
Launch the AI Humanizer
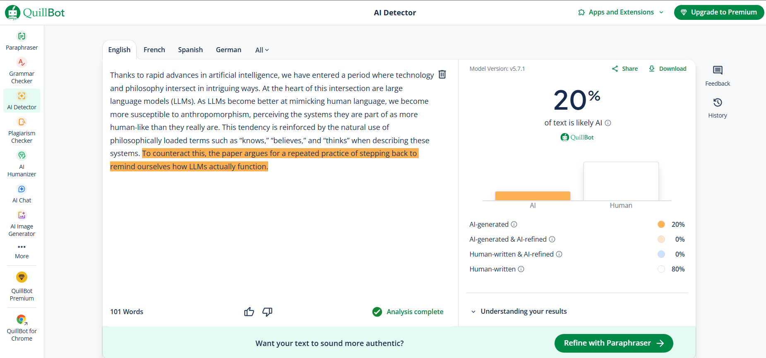point(22,163)
